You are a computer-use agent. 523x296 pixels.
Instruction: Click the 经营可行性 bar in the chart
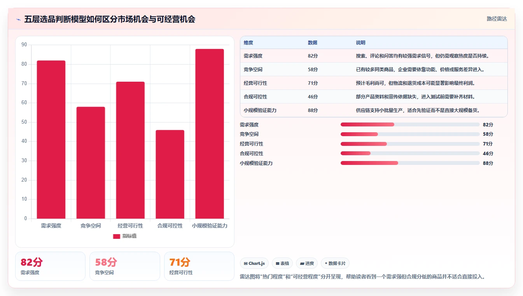[130, 150]
